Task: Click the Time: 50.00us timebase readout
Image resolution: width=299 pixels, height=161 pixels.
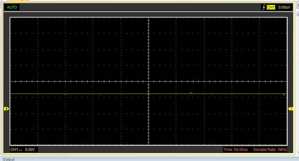Action: coord(236,150)
